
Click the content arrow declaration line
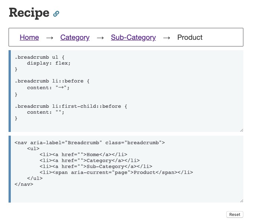pos(48,88)
